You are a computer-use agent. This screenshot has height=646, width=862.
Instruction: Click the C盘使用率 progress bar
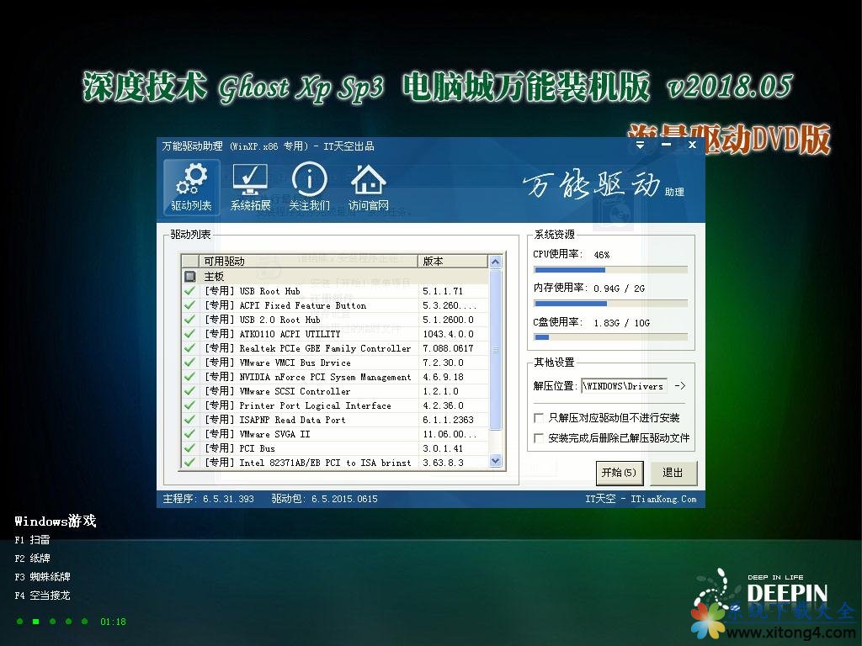[609, 336]
